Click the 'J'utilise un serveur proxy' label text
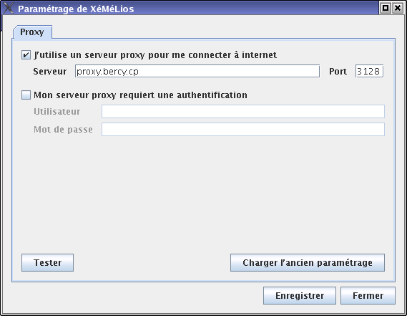 (x=89, y=55)
